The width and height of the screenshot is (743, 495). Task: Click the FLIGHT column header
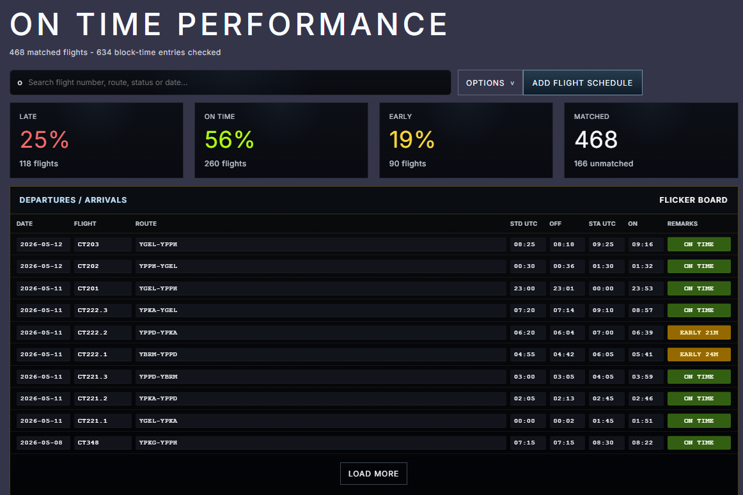(x=85, y=224)
